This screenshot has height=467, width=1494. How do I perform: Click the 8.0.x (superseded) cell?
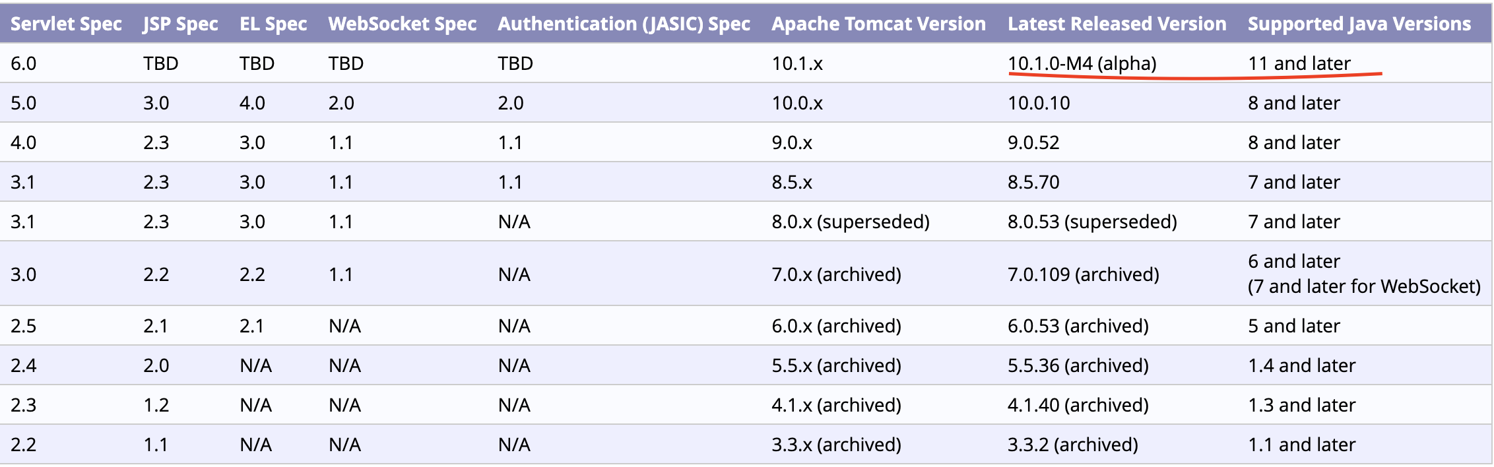[x=851, y=222]
